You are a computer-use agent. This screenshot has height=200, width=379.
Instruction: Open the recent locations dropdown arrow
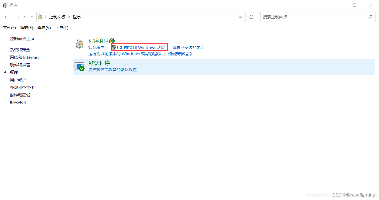[x=25, y=17]
